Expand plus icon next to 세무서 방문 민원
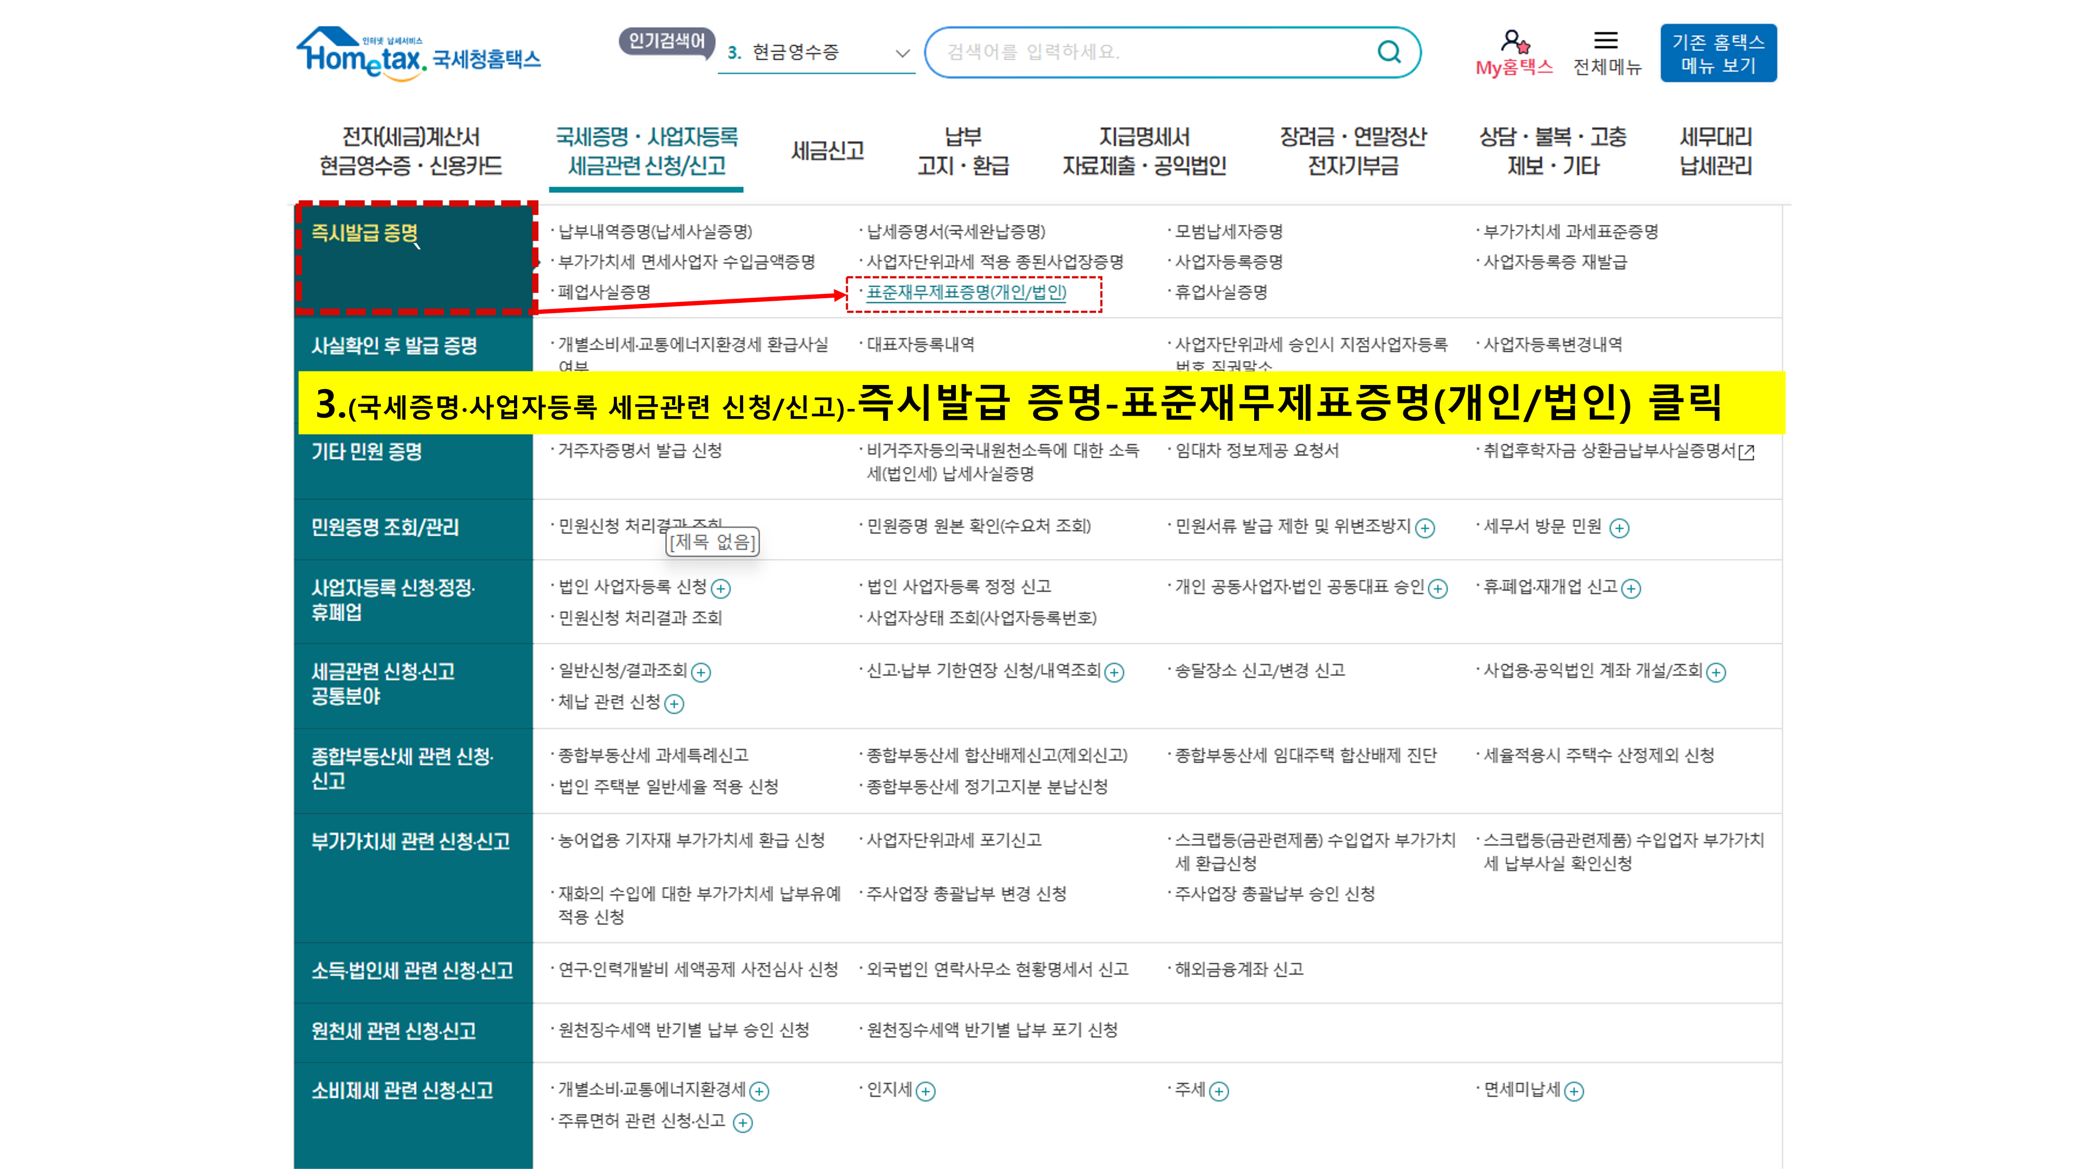Image resolution: width=2079 pixels, height=1169 pixels. (1619, 528)
